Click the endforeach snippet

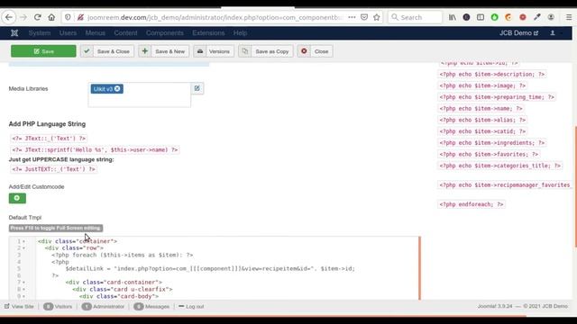(472, 204)
